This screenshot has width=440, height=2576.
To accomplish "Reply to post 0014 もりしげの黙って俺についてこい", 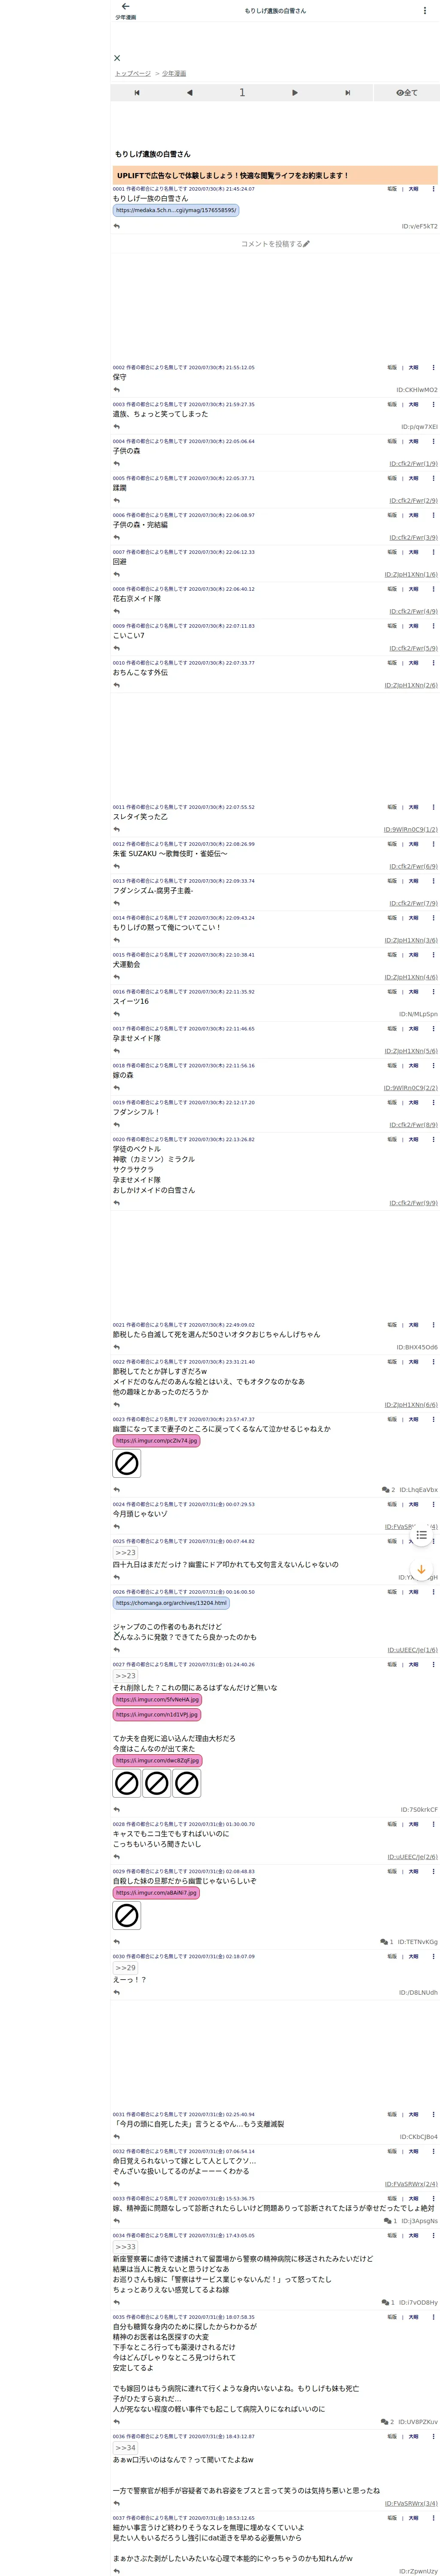I will pos(117,940).
